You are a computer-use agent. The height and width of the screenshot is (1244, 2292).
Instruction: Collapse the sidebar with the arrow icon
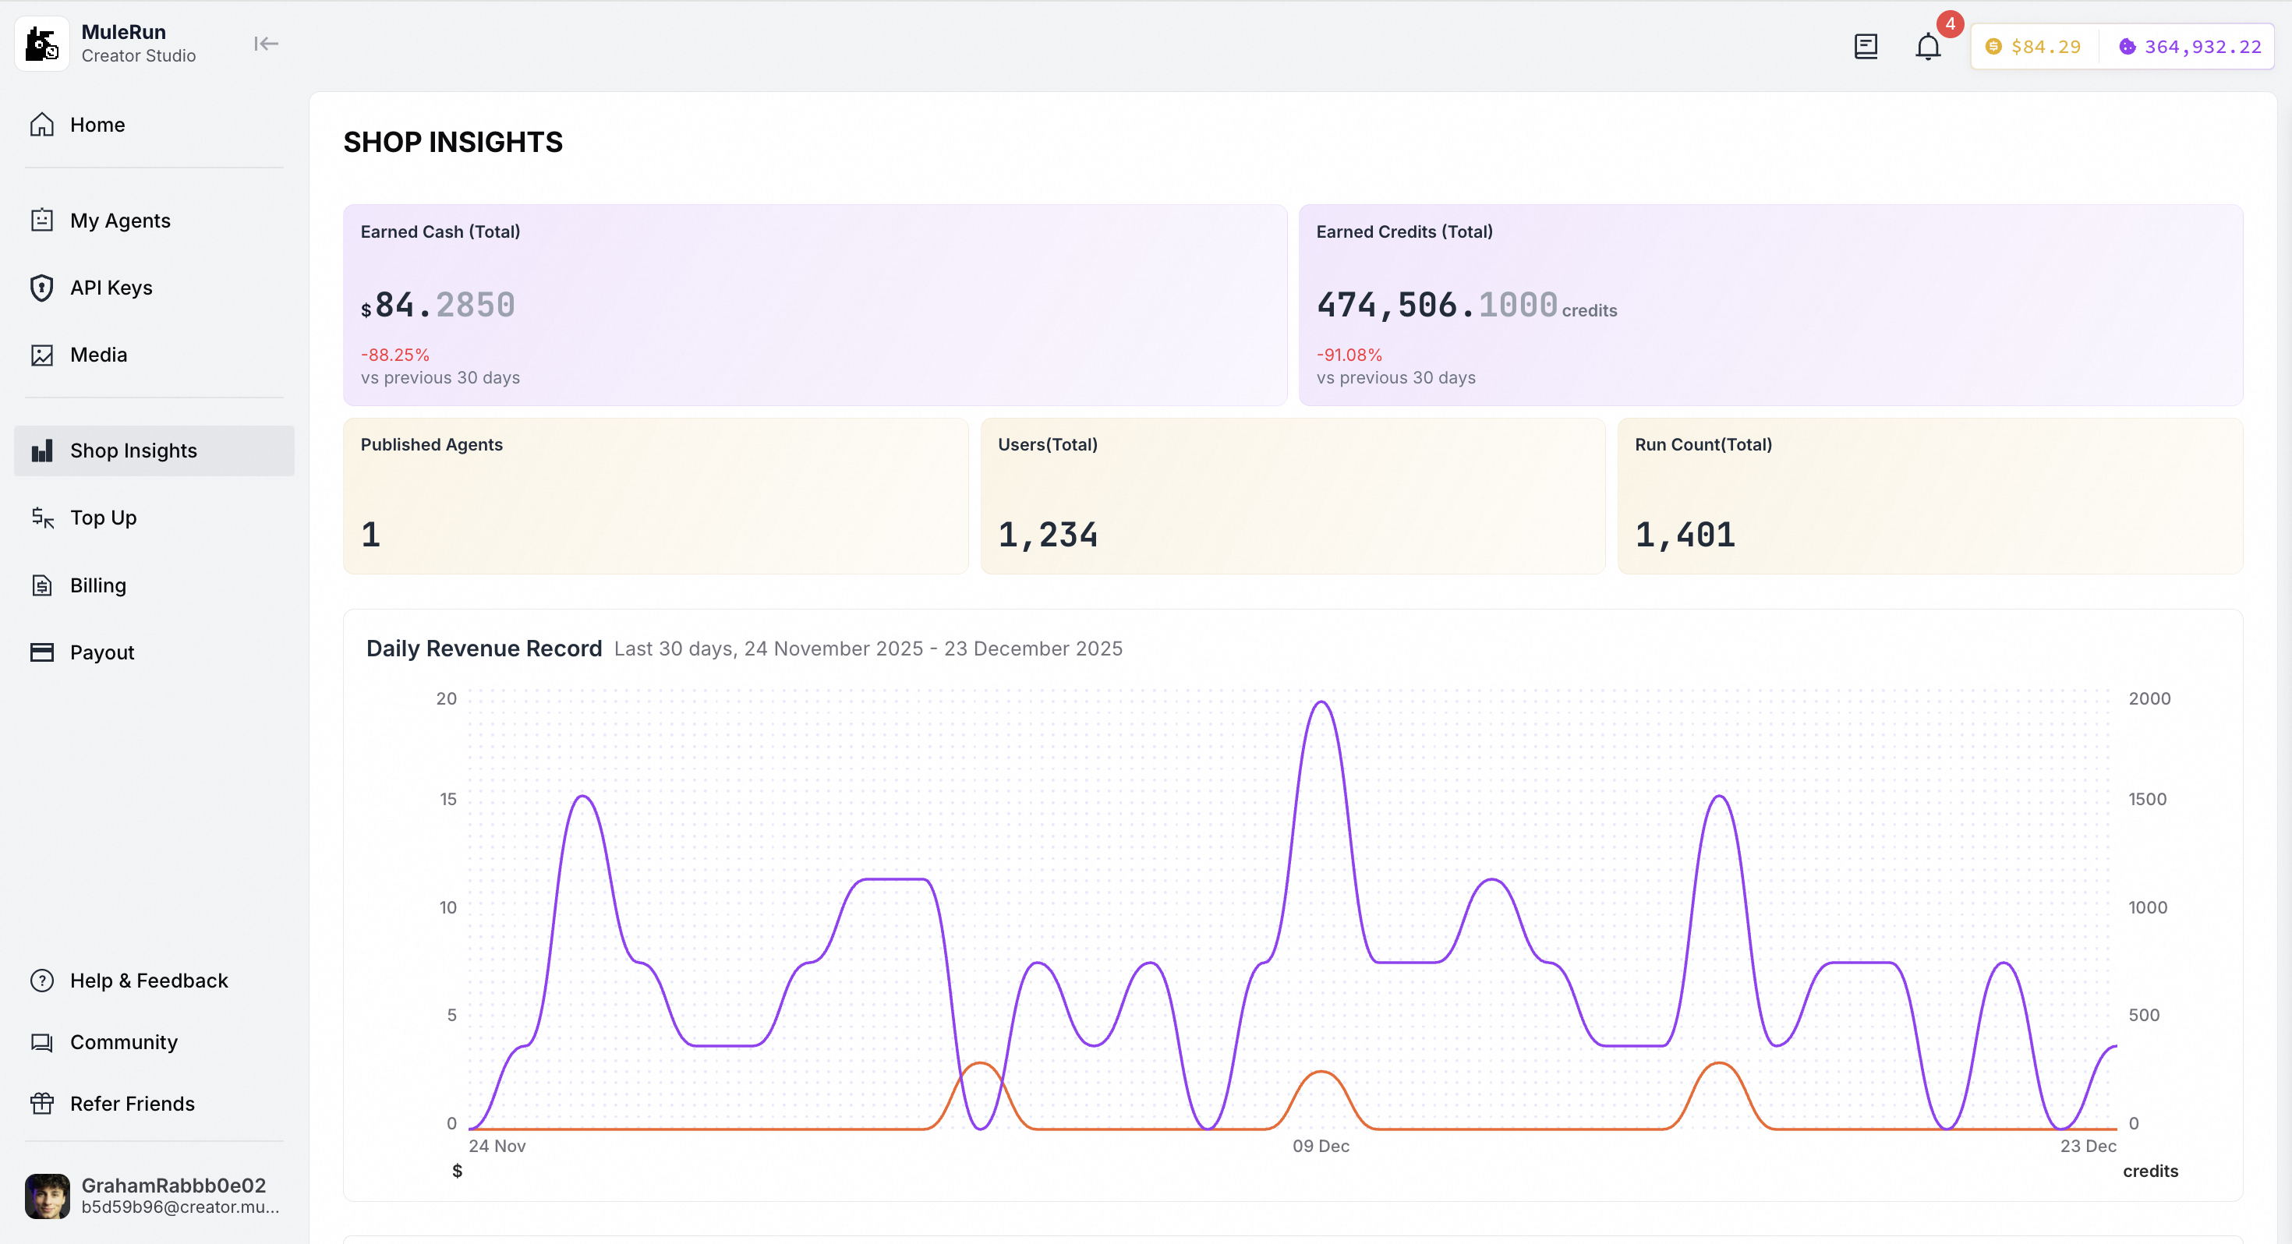click(265, 44)
